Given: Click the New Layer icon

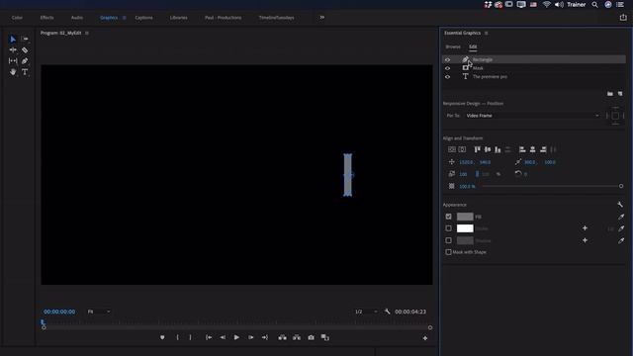Looking at the screenshot, I should 620,94.
